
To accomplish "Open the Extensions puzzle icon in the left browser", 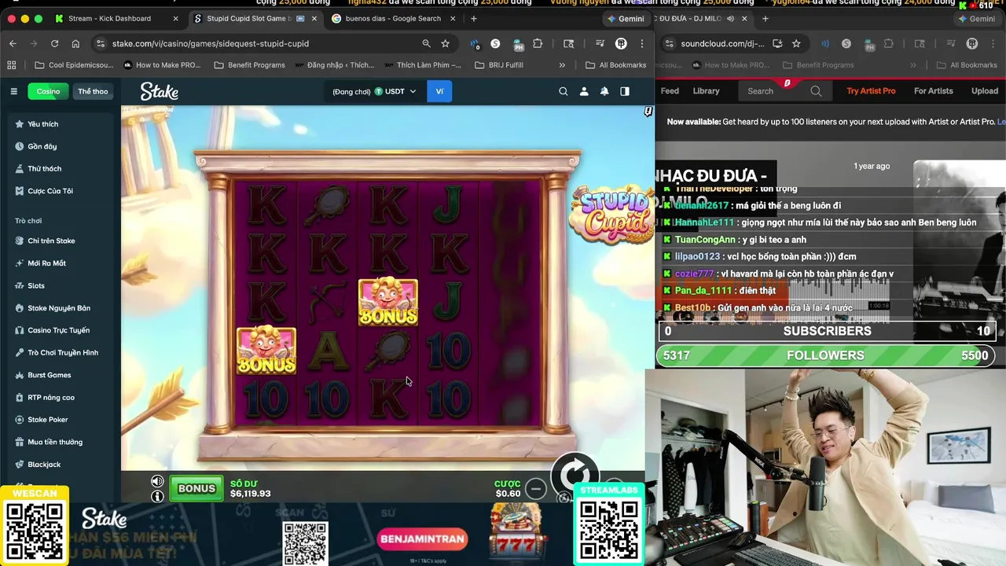I will click(538, 43).
